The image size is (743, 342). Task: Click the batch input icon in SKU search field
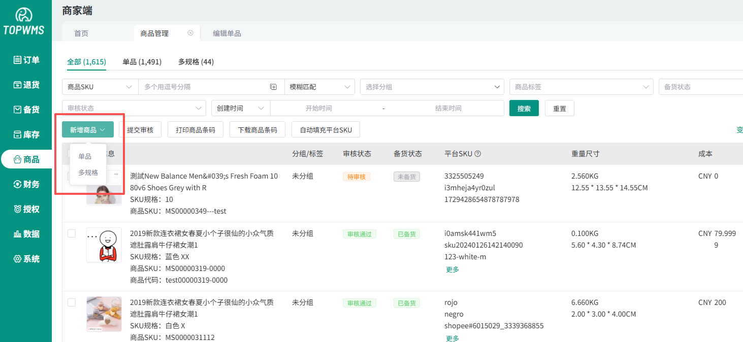coord(273,87)
